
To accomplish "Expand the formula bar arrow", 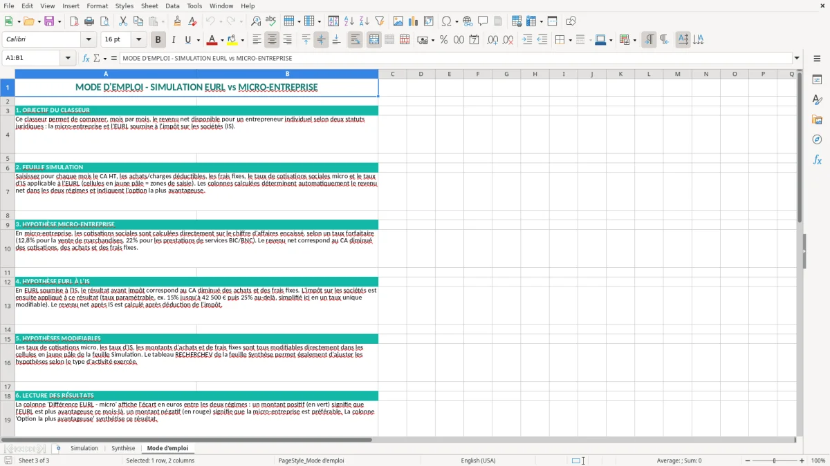I will [797, 59].
